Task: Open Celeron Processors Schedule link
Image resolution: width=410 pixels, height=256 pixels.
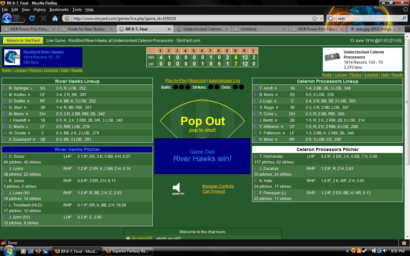Action: [x=371, y=75]
